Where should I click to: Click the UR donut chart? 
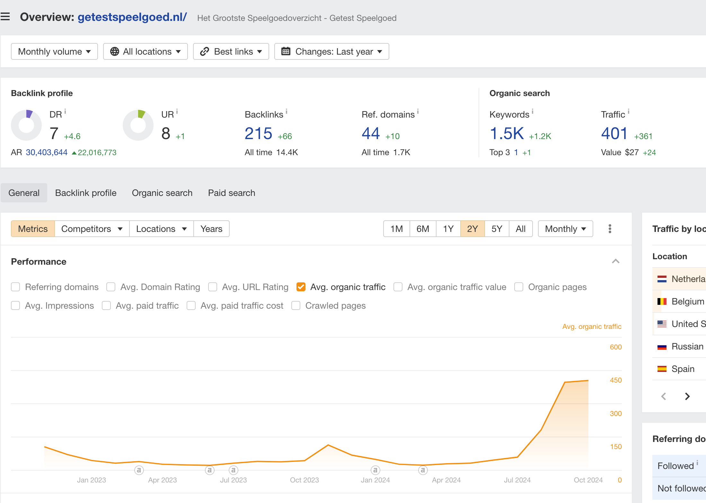click(138, 125)
